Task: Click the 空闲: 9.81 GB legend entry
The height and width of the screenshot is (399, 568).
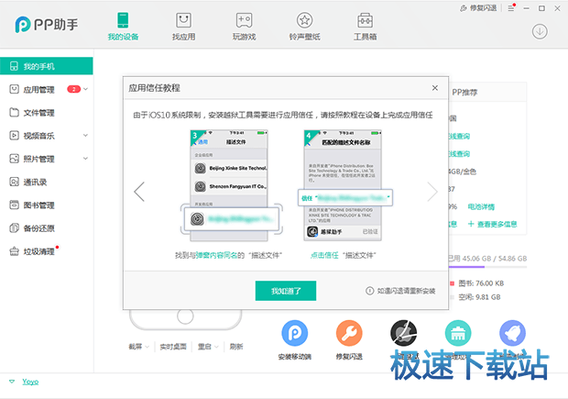Action: point(475,297)
